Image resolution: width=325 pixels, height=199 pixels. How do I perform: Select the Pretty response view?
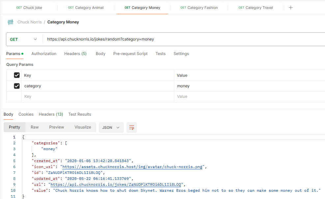pyautogui.click(x=14, y=127)
